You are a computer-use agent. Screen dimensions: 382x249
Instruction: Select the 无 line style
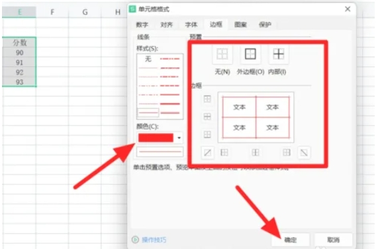click(x=148, y=59)
